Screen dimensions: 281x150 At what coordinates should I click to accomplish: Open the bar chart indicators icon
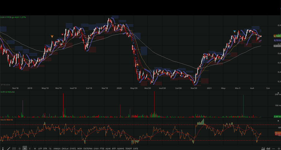tap(268, 148)
